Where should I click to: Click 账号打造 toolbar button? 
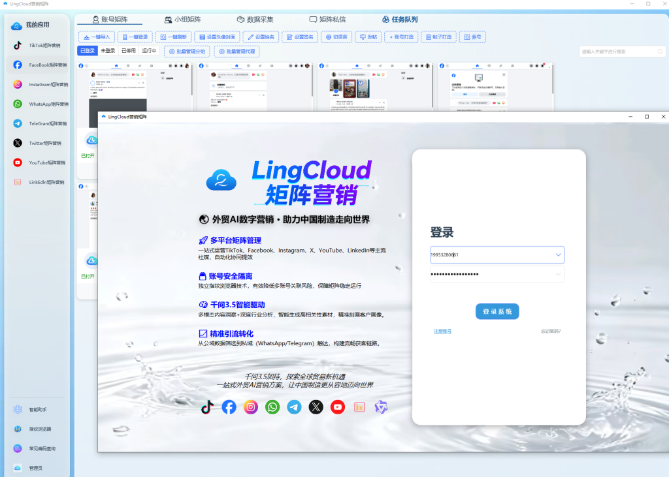pyautogui.click(x=401, y=37)
